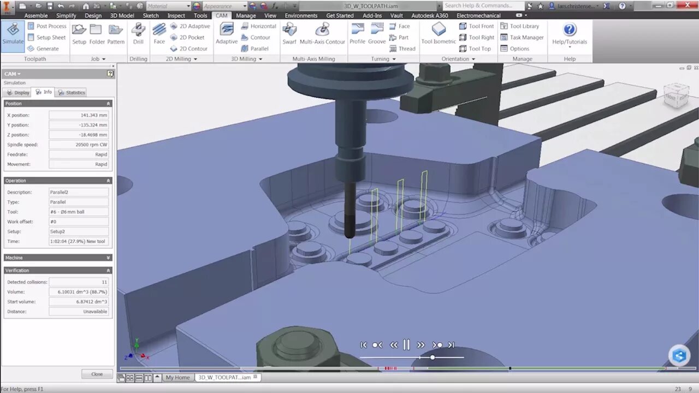Open the Task Manager
This screenshot has height=393, width=699.
pos(522,38)
